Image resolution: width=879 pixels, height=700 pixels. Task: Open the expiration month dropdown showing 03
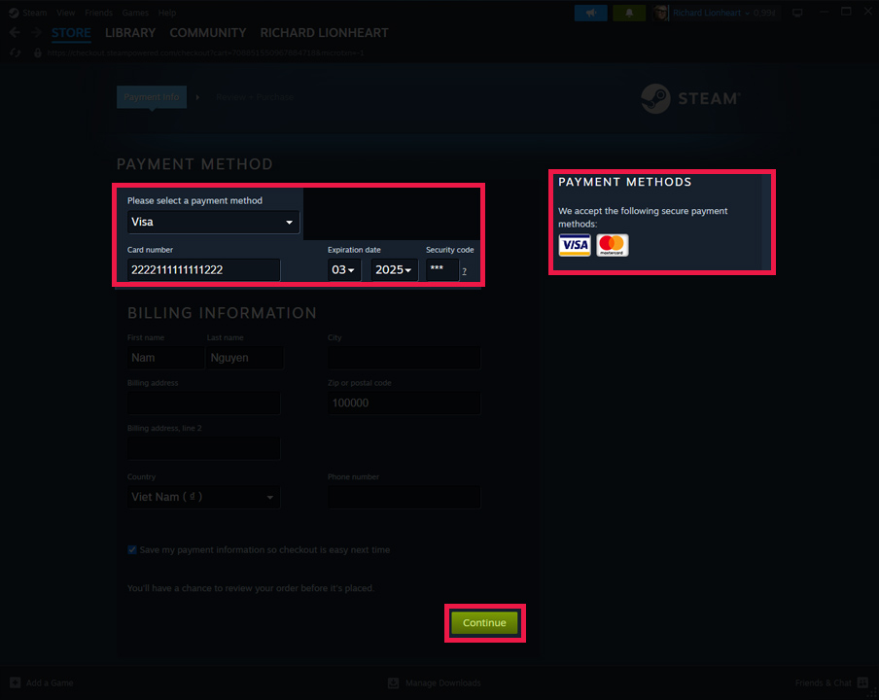342,269
